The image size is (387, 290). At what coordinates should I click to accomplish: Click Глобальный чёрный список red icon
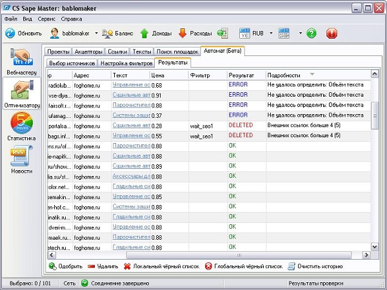(208, 266)
